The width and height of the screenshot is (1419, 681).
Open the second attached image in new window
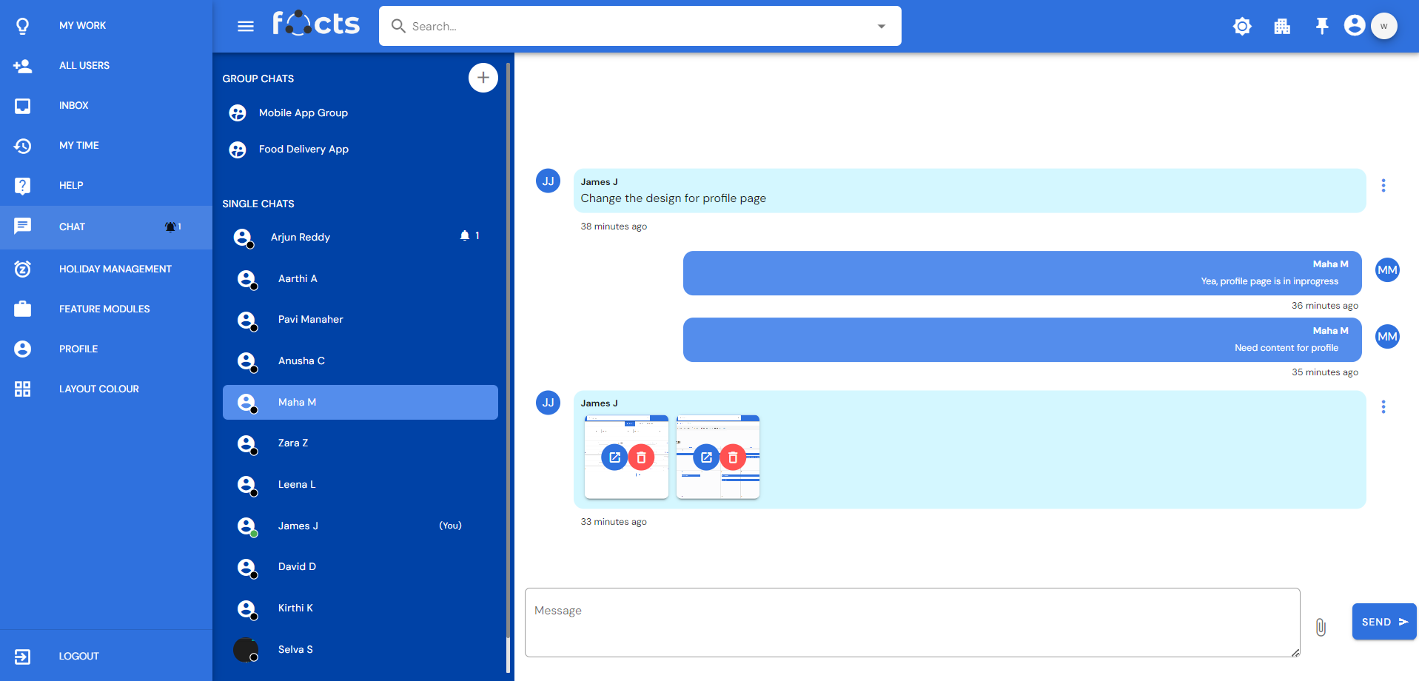706,457
